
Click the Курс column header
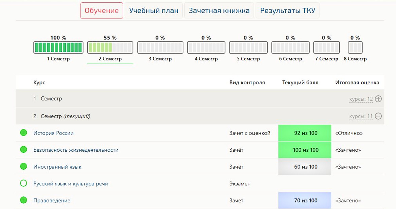click(x=39, y=83)
